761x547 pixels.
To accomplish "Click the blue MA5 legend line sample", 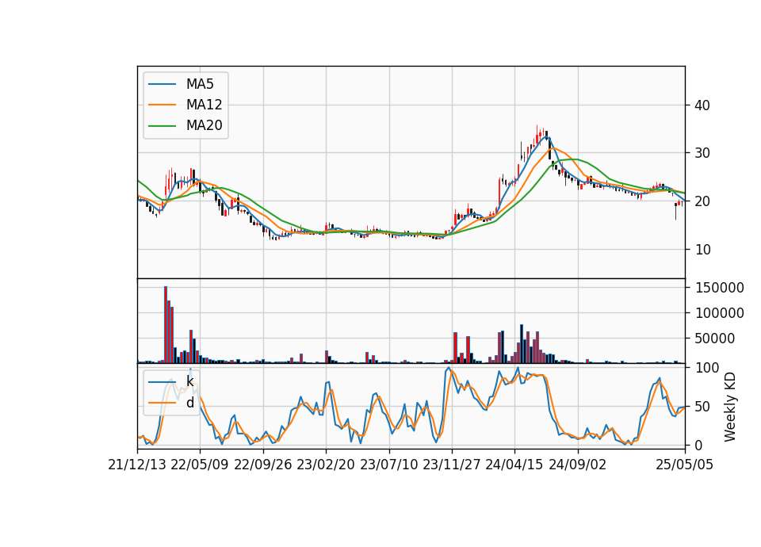I will pyautogui.click(x=162, y=84).
